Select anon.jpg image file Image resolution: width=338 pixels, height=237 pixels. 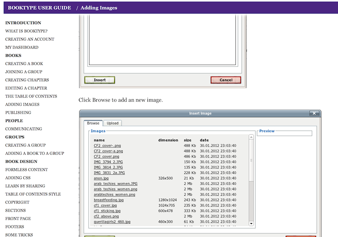click(101, 178)
